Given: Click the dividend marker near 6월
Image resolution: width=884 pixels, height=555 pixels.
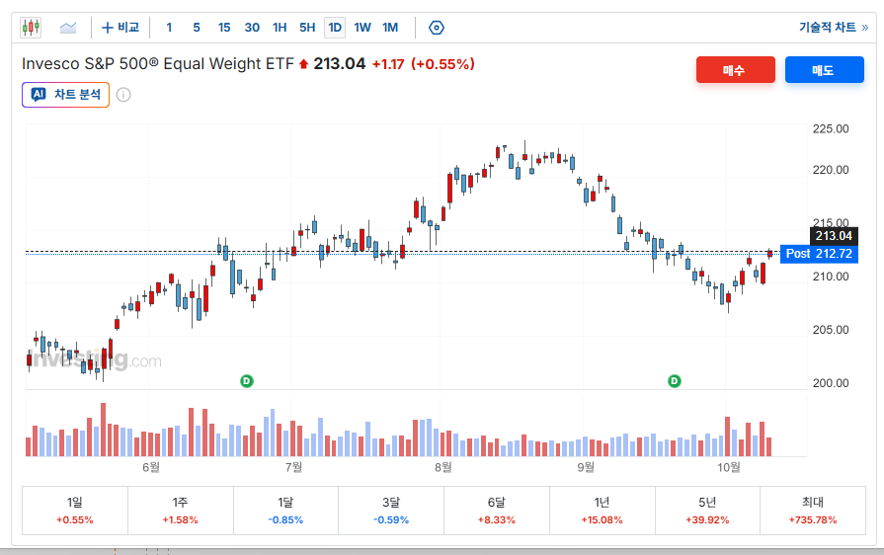Looking at the screenshot, I should [x=246, y=381].
